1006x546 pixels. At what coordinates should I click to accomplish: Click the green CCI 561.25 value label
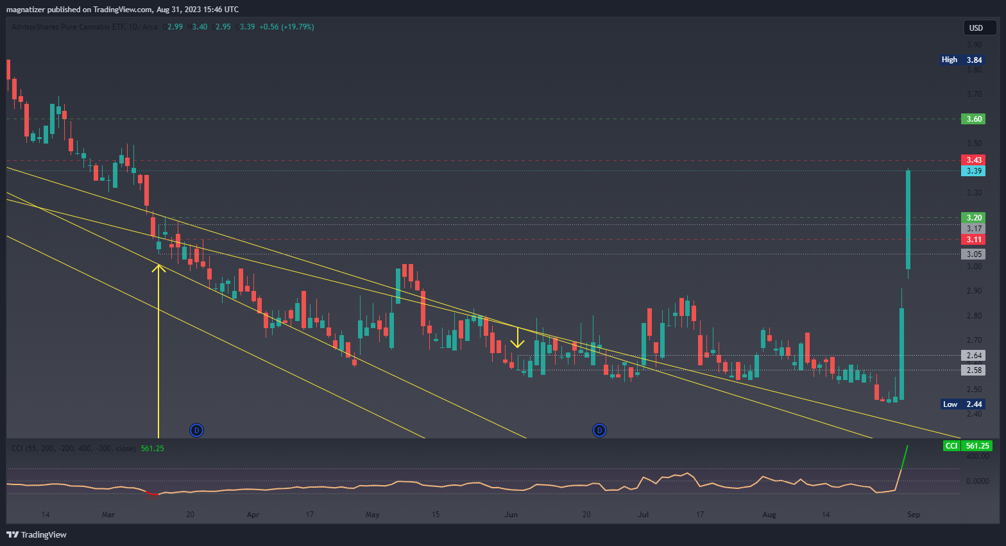pos(968,446)
